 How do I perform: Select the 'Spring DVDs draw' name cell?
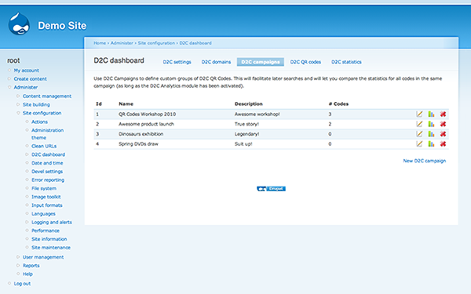point(138,143)
